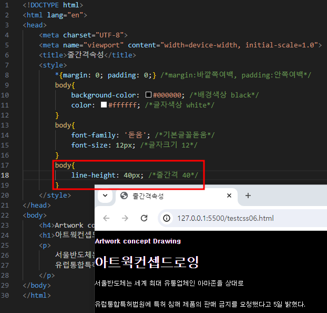
Task: Open the black #000000 color swatch
Action: point(148,95)
